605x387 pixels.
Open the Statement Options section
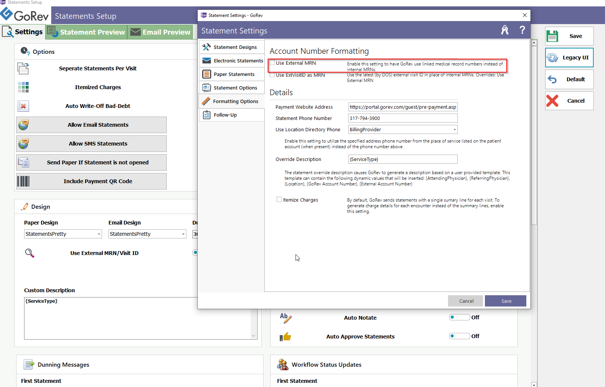tap(232, 88)
